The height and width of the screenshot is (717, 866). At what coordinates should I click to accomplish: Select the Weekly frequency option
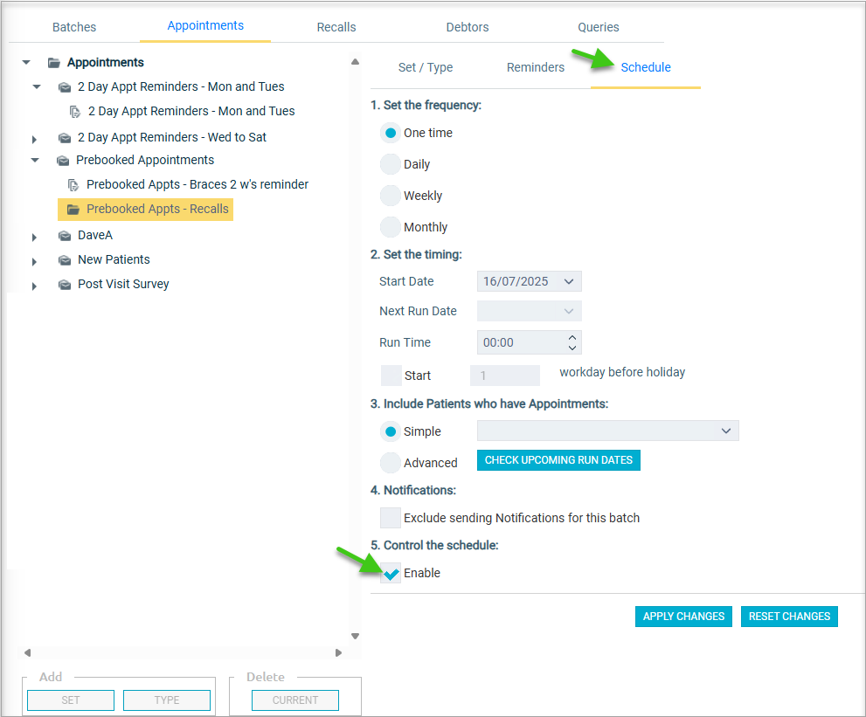391,196
